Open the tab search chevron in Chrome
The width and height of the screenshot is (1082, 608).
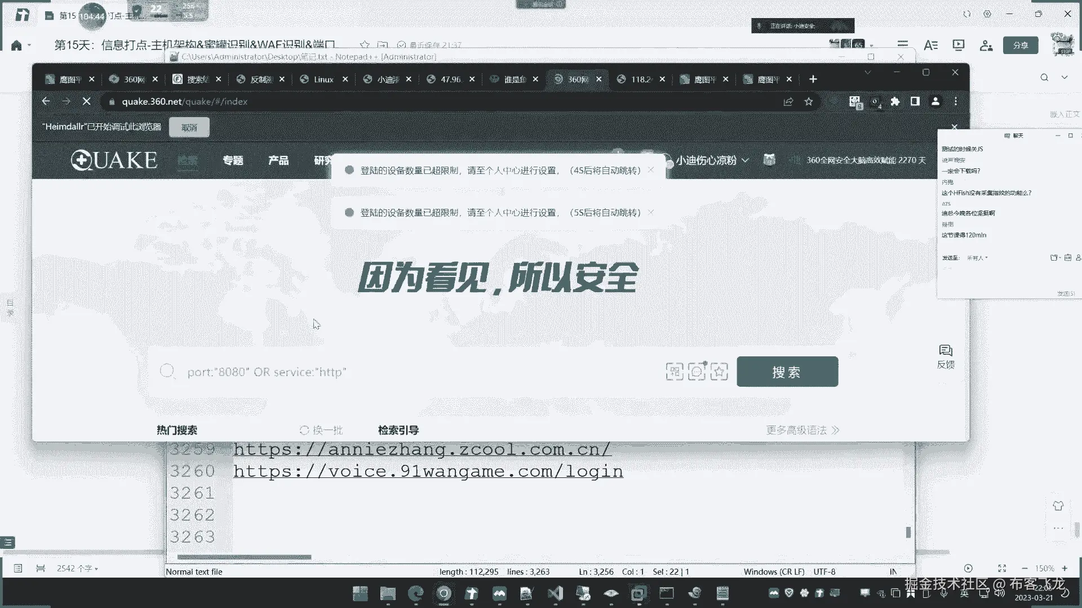(x=868, y=73)
